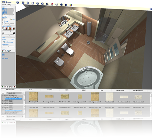Select the X axis radio button

point(3,21)
